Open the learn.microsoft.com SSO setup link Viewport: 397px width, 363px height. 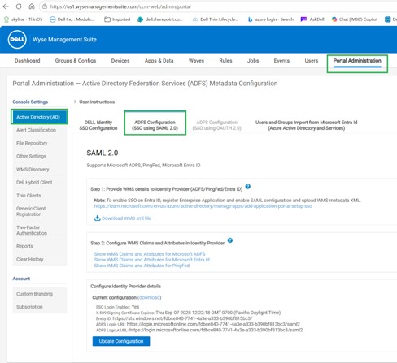[x=203, y=206]
